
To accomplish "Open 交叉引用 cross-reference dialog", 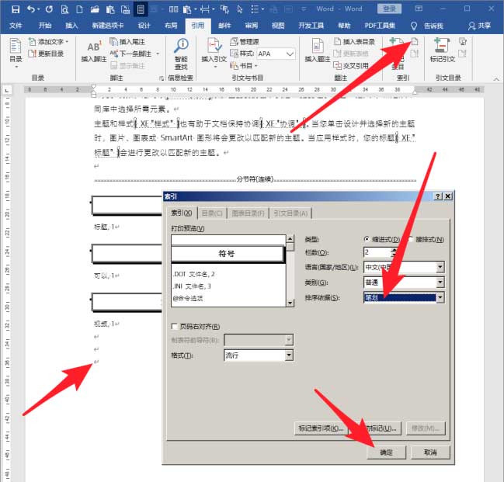I will [x=351, y=65].
